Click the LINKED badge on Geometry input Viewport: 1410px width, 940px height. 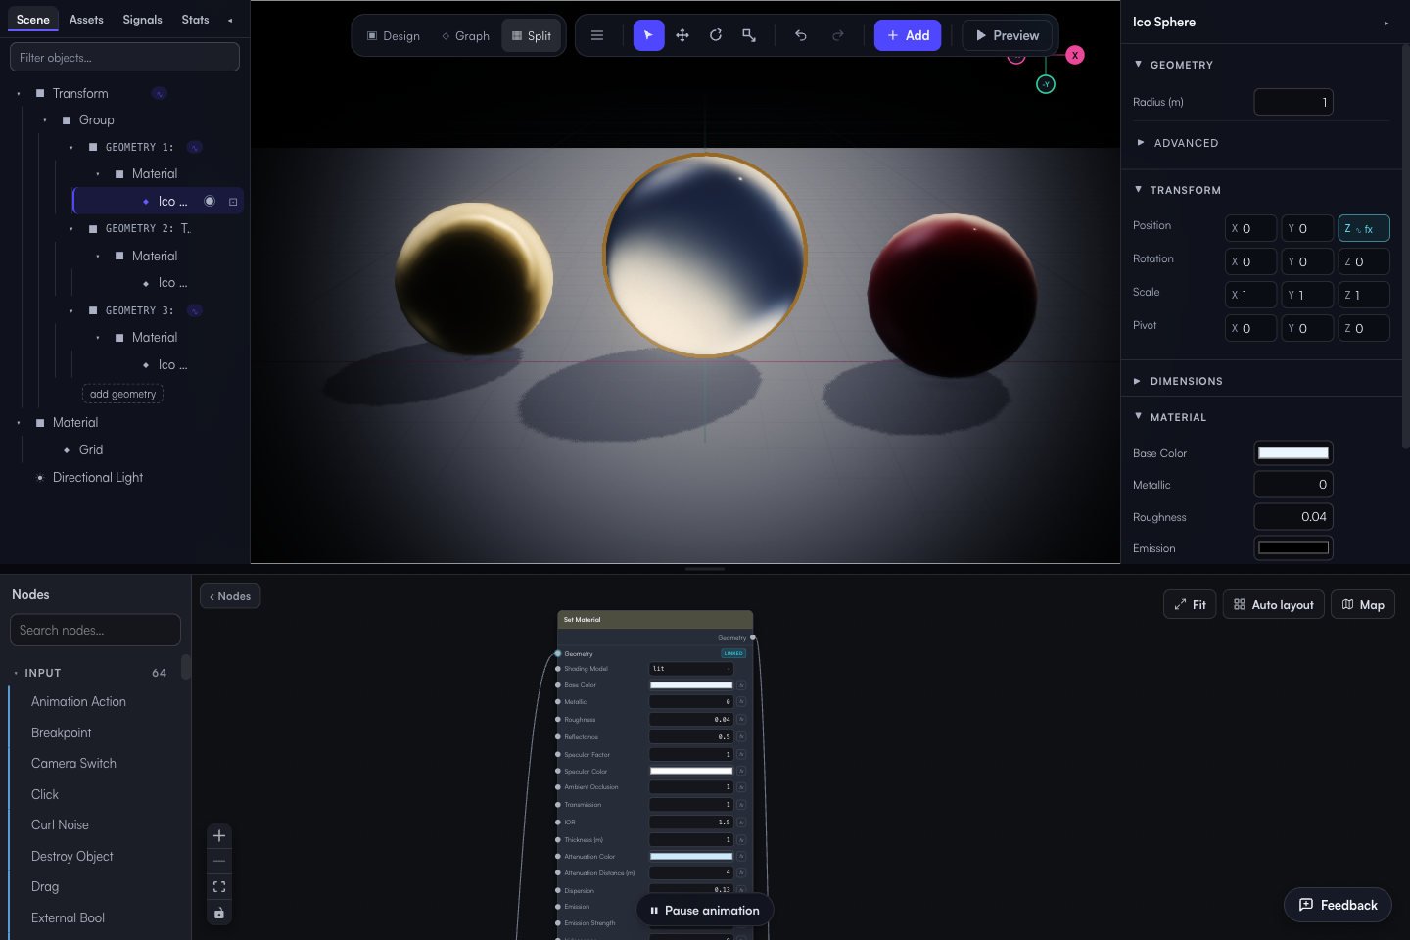[x=733, y=653]
